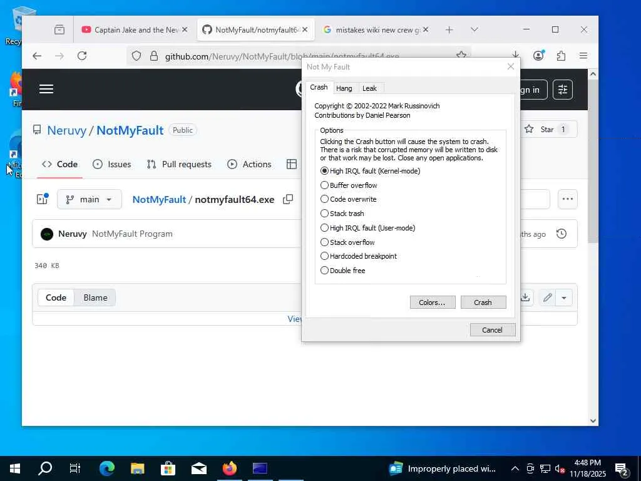The image size is (641, 481).
Task: Cancel the Not My Fault dialog
Action: tap(492, 329)
